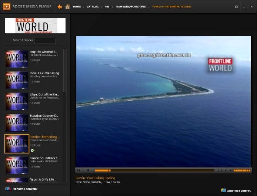This screenshot has height=196, width=257.
Task: Skip to beginning with the previous button
Action: (79, 171)
